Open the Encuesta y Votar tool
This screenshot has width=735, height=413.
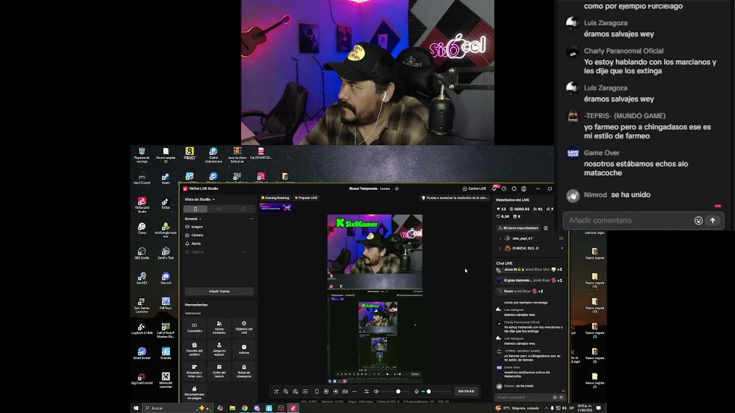point(194,371)
